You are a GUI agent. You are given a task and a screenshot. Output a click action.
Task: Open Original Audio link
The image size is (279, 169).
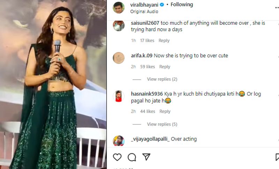tap(144, 11)
